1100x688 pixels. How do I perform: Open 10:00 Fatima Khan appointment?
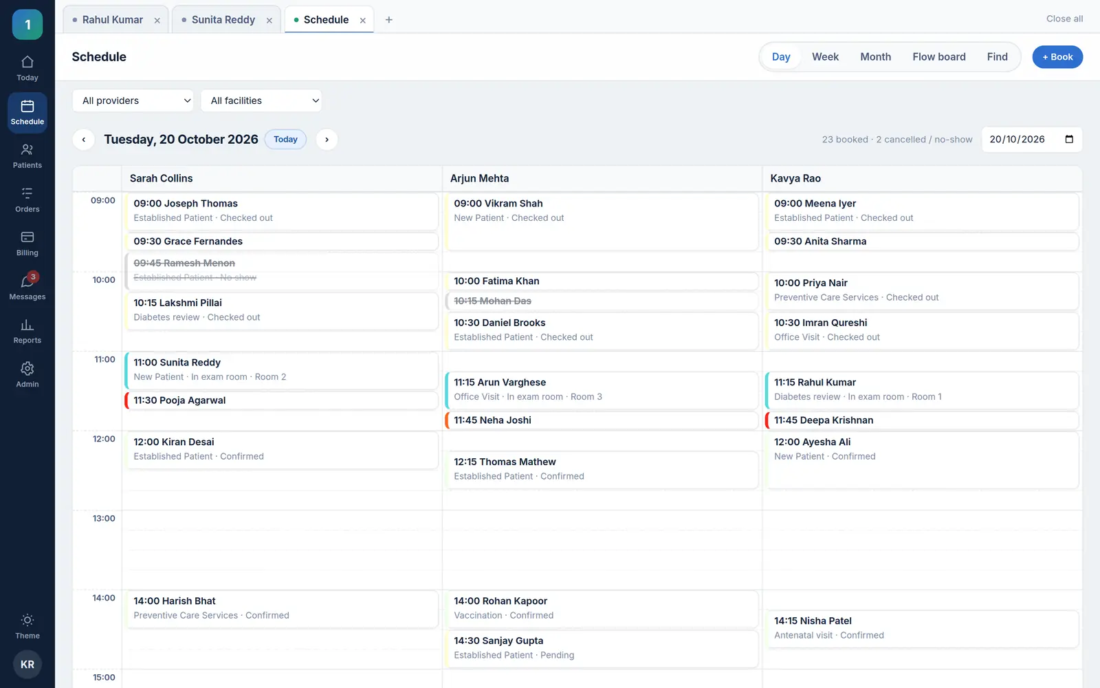click(x=602, y=281)
